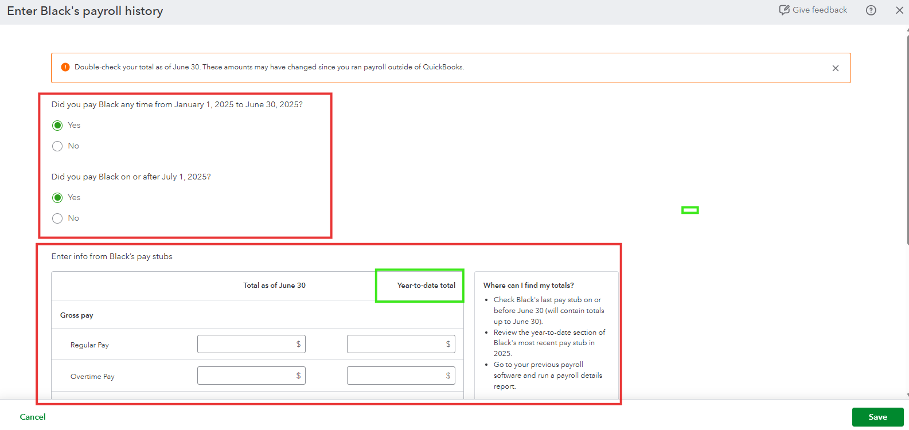Click Regular Pay total as of June 30 field

coord(251,344)
